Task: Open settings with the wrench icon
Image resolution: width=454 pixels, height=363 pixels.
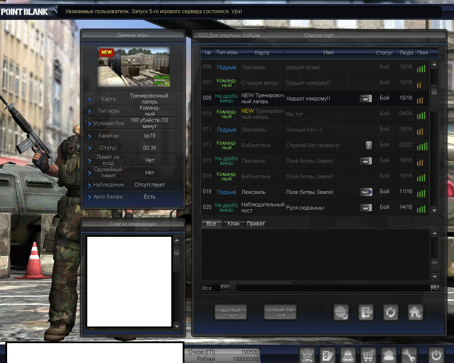Action: (x=409, y=355)
